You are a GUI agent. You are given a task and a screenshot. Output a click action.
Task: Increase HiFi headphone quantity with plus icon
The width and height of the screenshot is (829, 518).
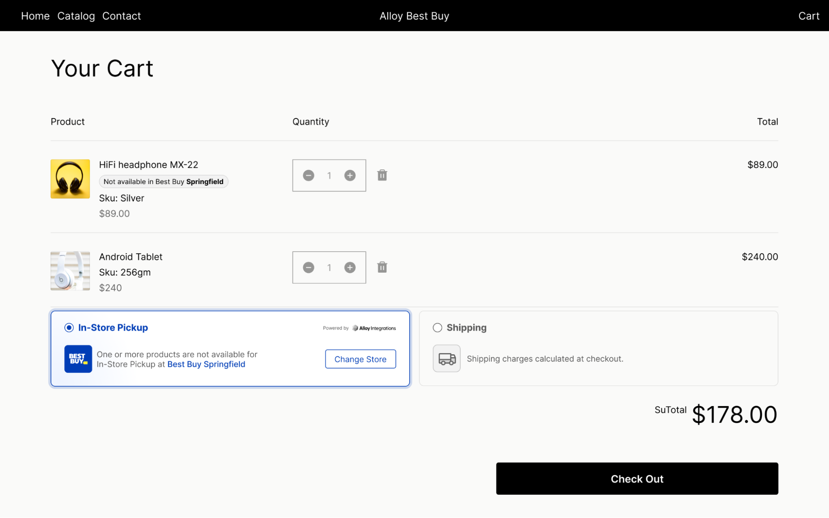tap(350, 175)
